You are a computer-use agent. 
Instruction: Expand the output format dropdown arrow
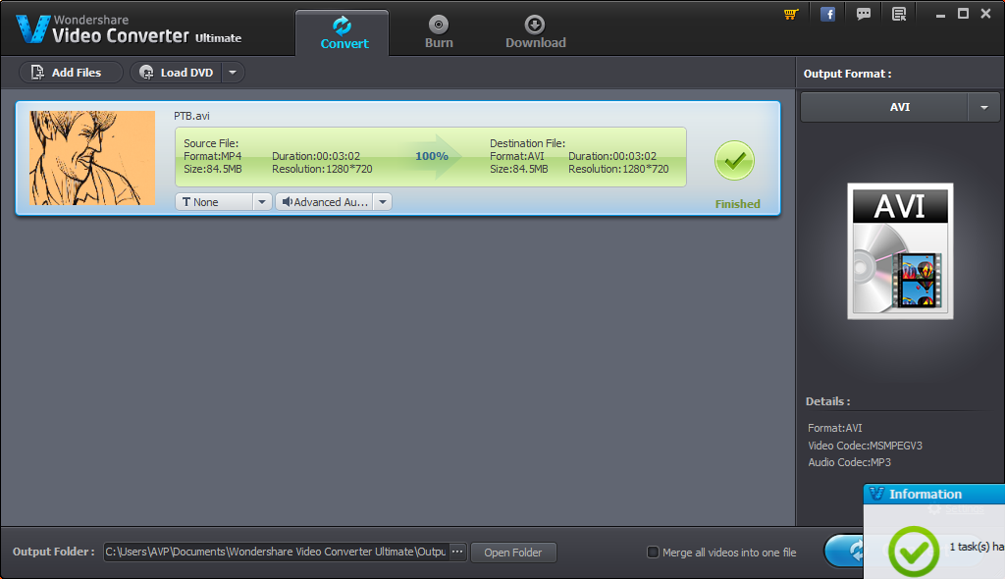(983, 107)
